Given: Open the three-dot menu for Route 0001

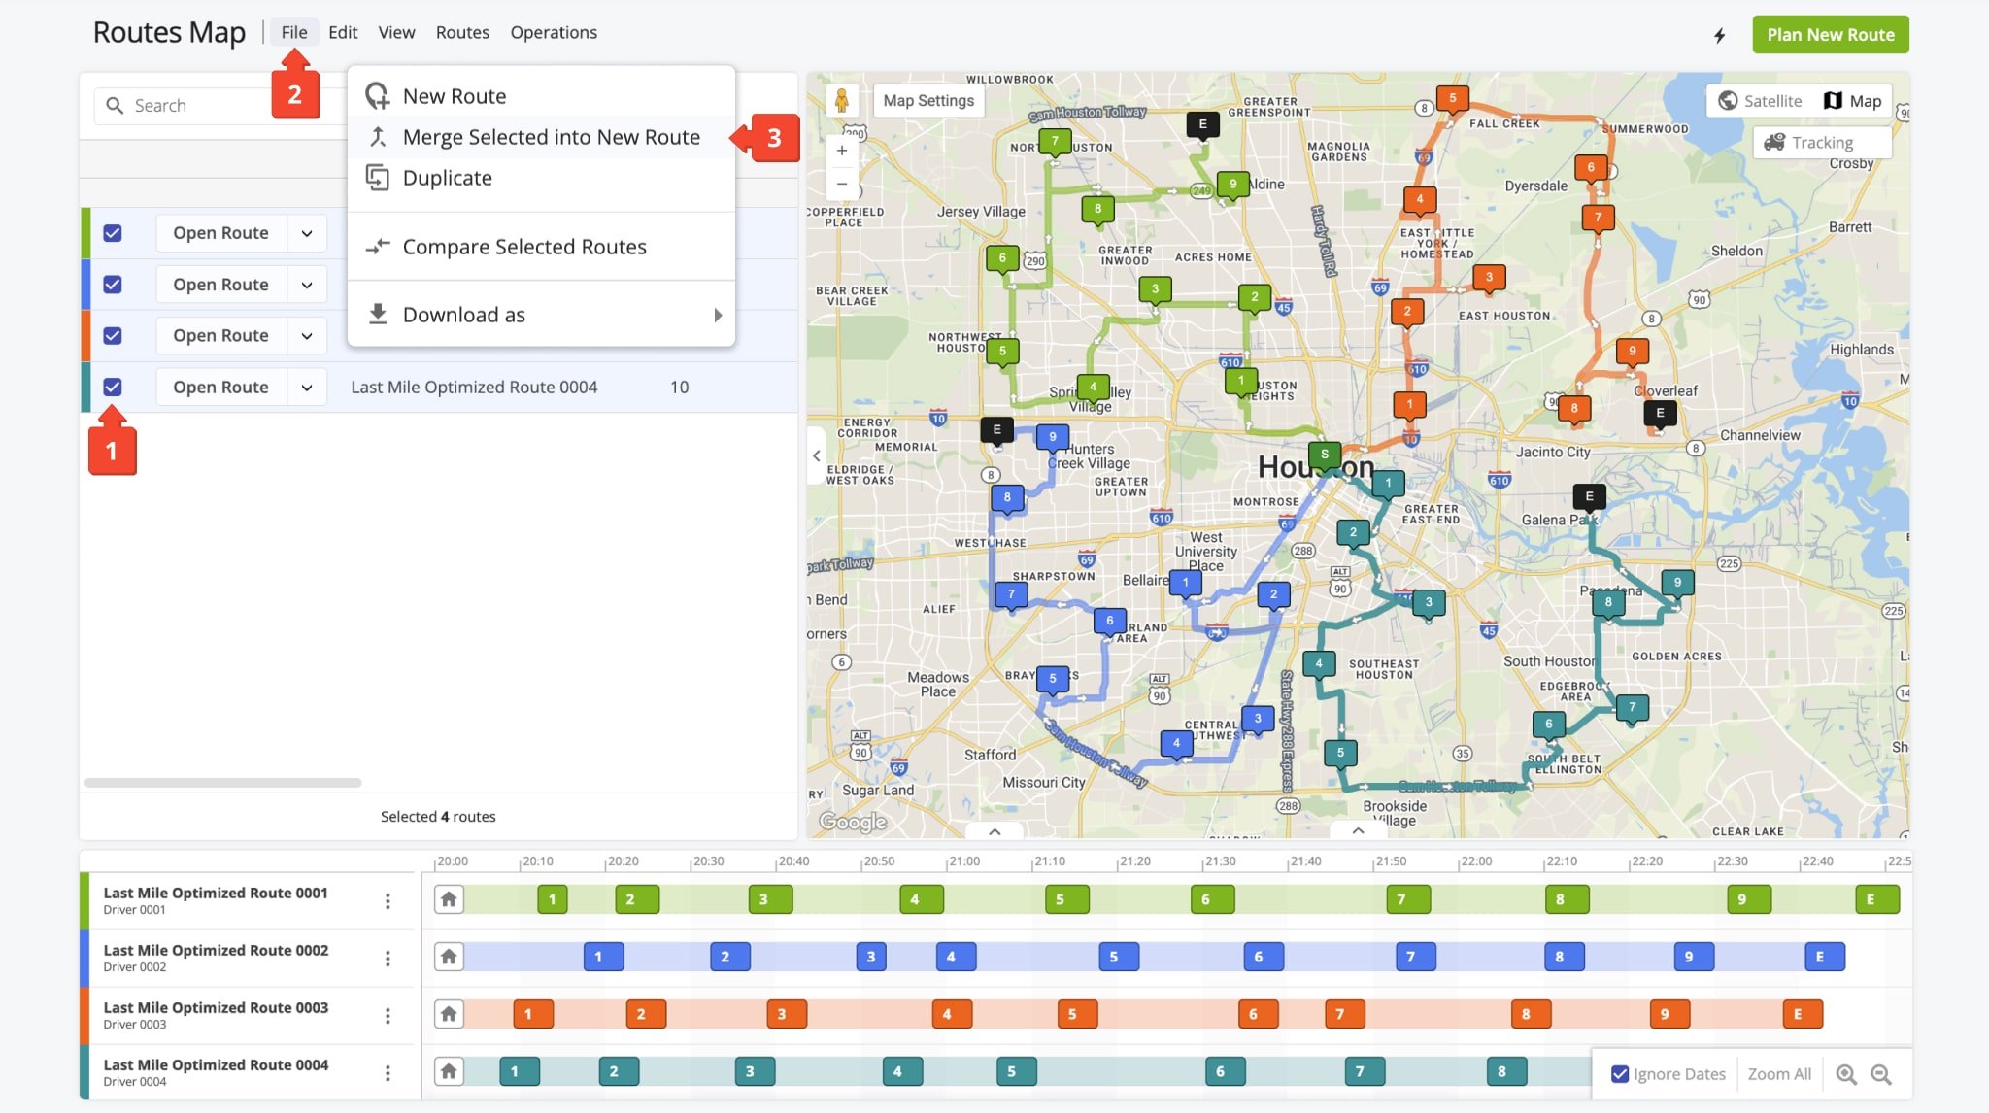Looking at the screenshot, I should (x=388, y=900).
